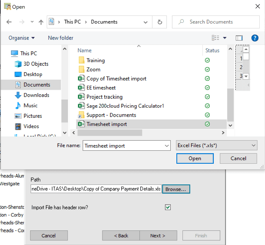Click the Open button
Viewport: 265px width, 245px height.
[195, 158]
